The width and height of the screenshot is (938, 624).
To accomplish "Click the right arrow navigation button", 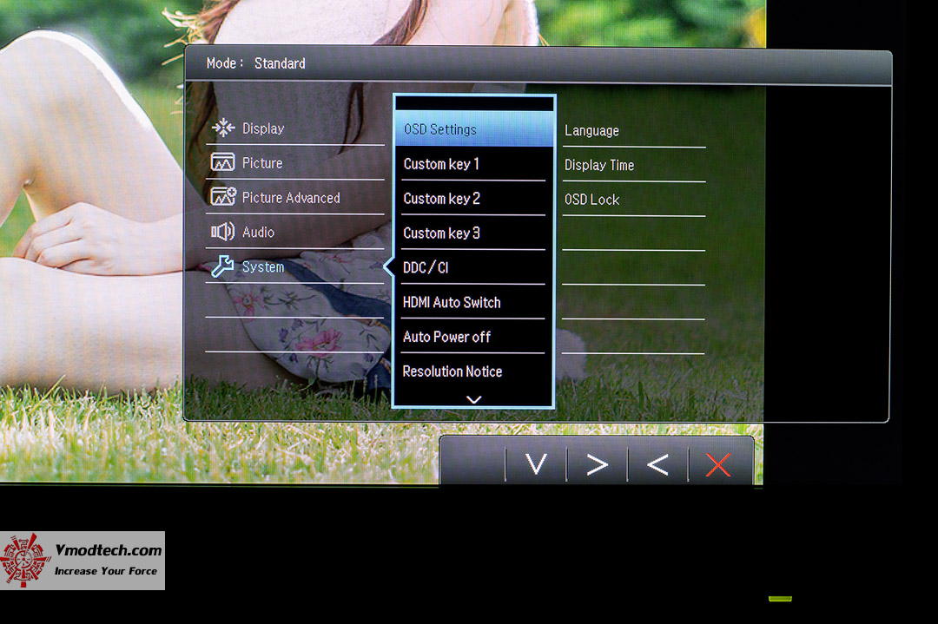I will point(597,464).
